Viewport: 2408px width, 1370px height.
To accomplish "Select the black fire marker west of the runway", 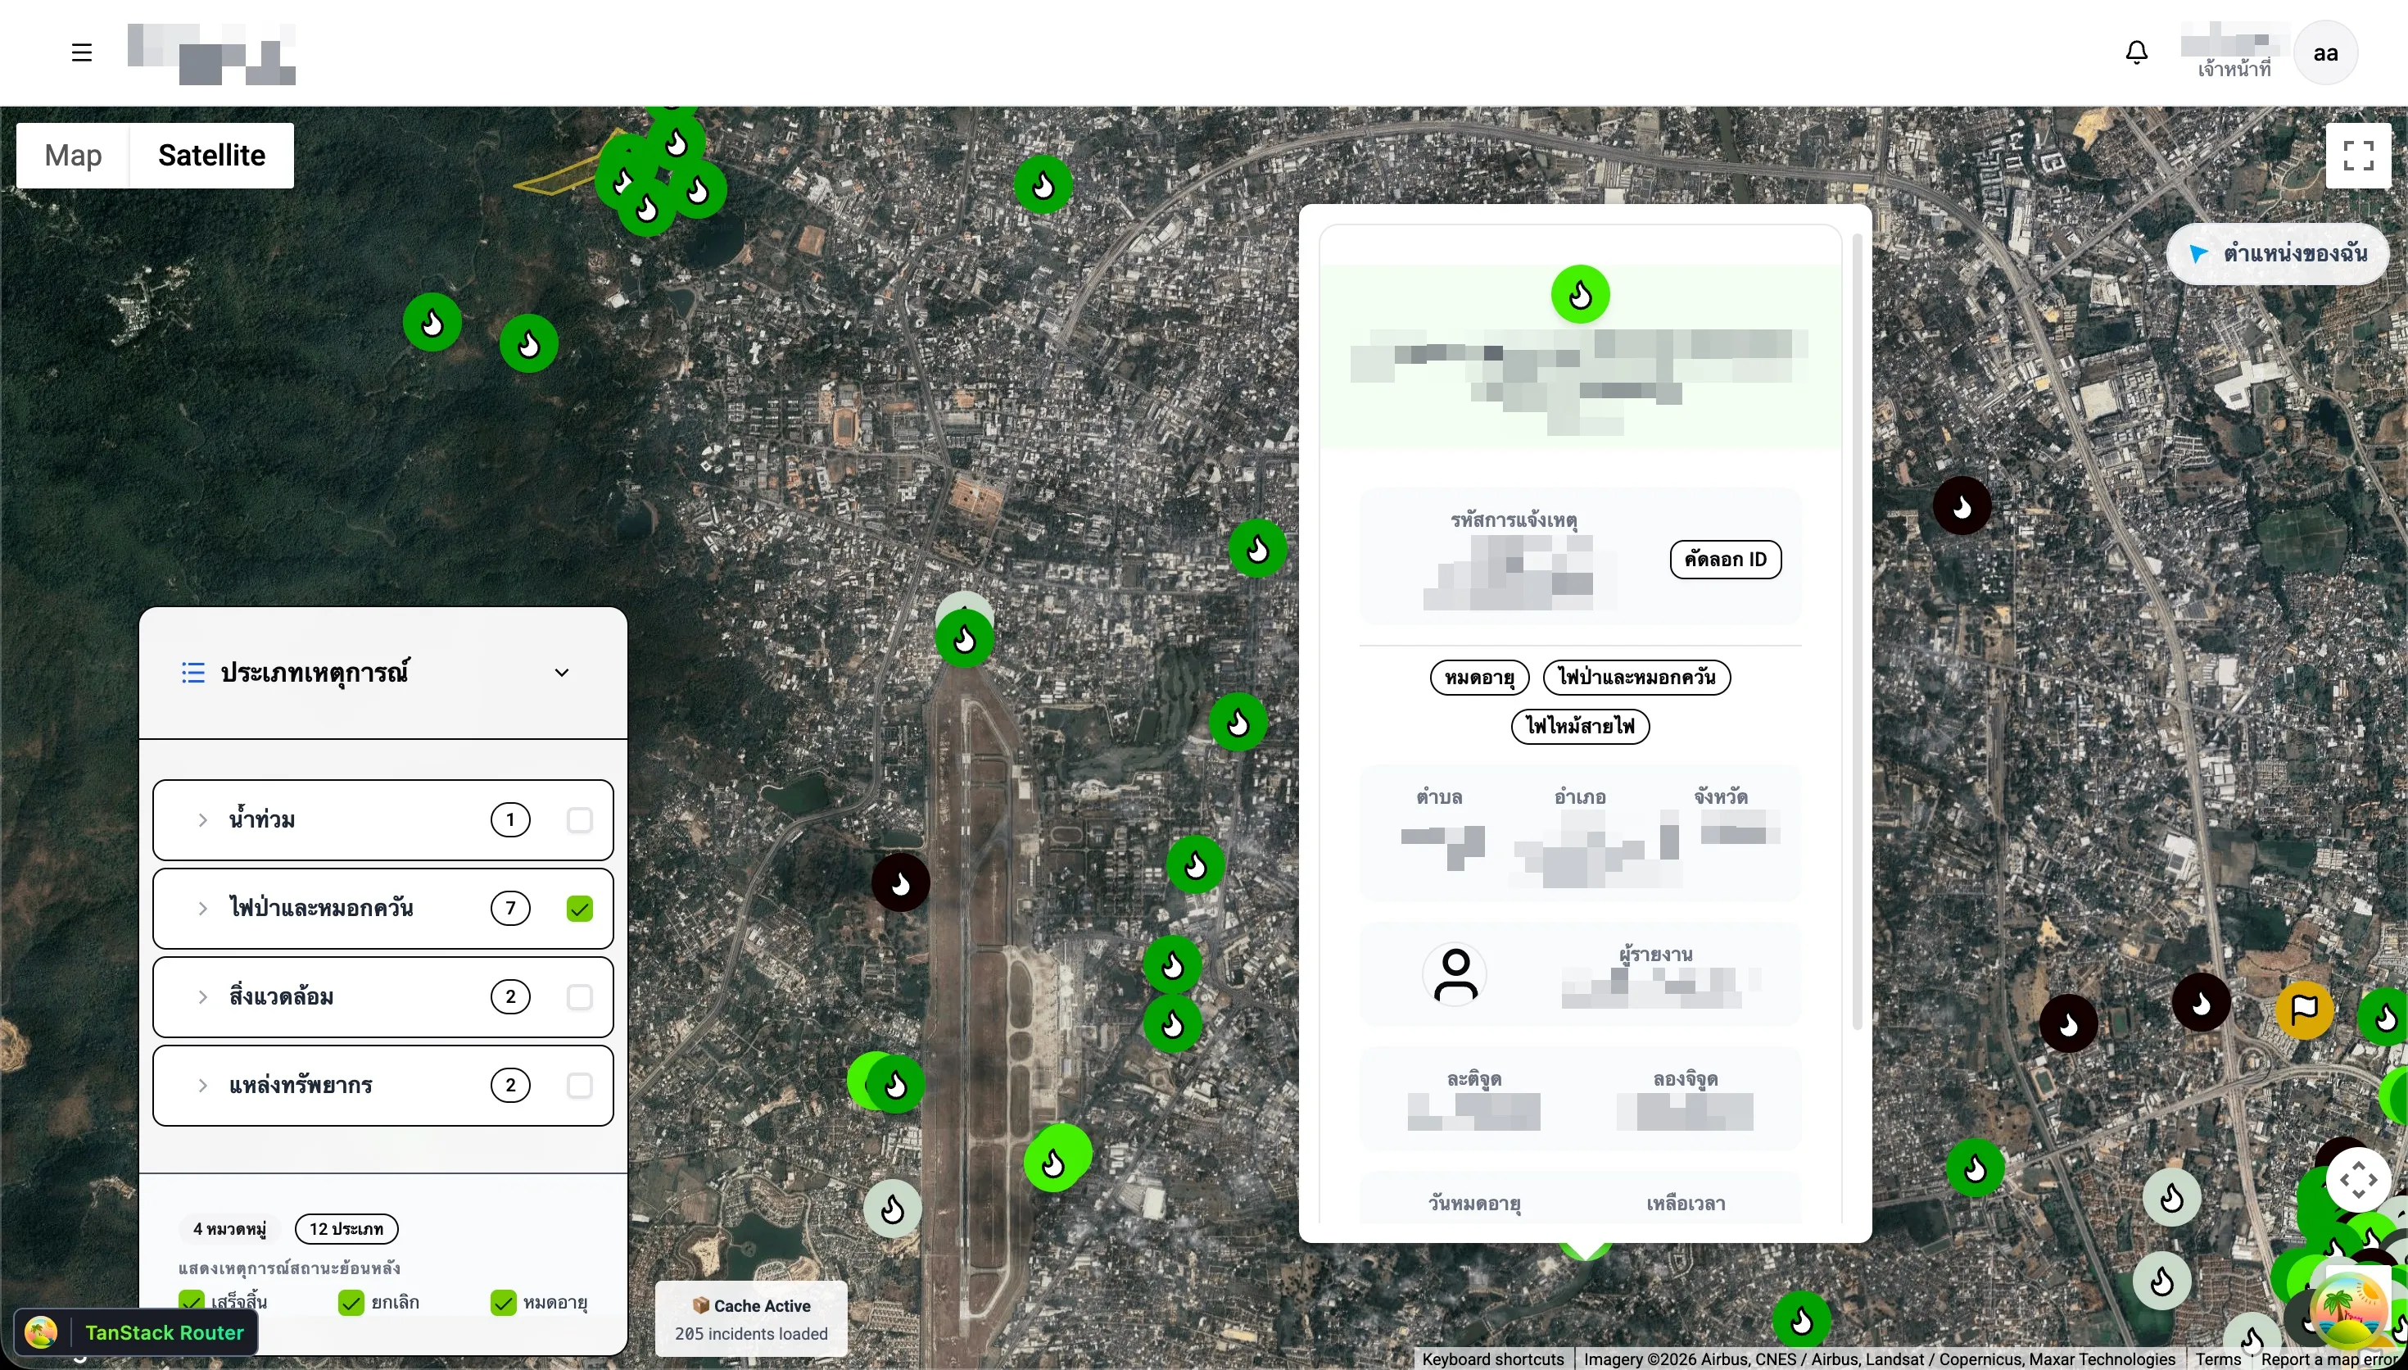I will 900,882.
